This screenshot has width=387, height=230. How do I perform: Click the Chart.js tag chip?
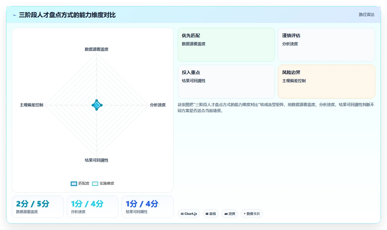point(189,214)
